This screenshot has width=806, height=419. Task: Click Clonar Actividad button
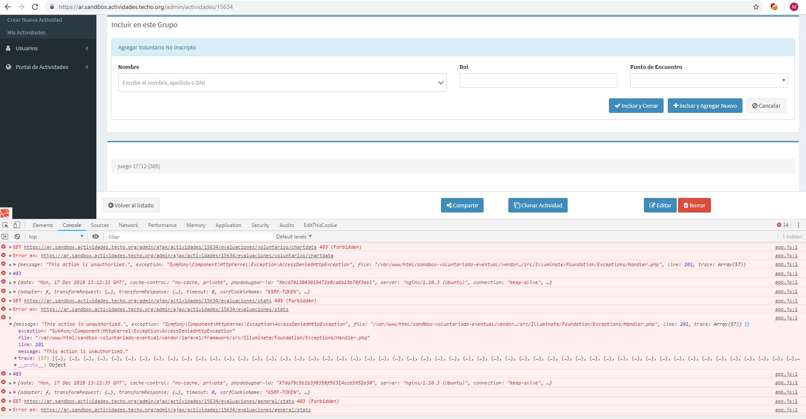tap(538, 205)
